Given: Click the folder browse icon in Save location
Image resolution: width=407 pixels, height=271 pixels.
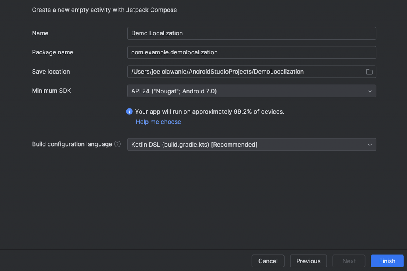Looking at the screenshot, I should 369,72.
